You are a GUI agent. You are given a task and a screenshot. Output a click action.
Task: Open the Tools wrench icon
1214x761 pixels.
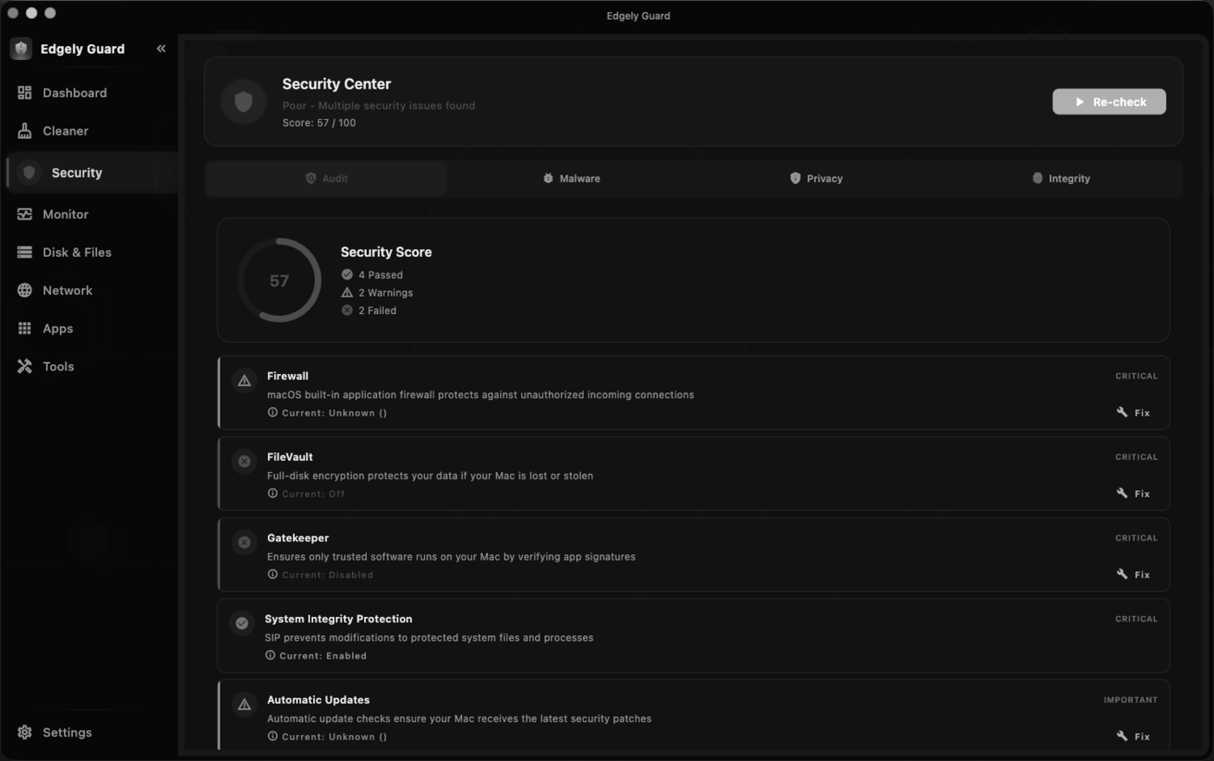[24, 366]
